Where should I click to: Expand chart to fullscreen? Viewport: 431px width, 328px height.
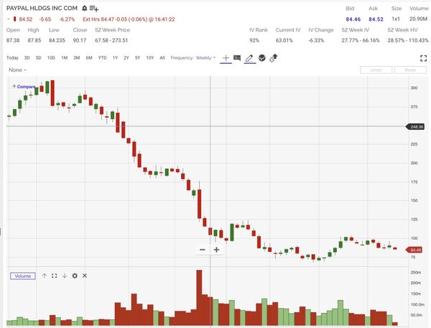click(x=423, y=57)
